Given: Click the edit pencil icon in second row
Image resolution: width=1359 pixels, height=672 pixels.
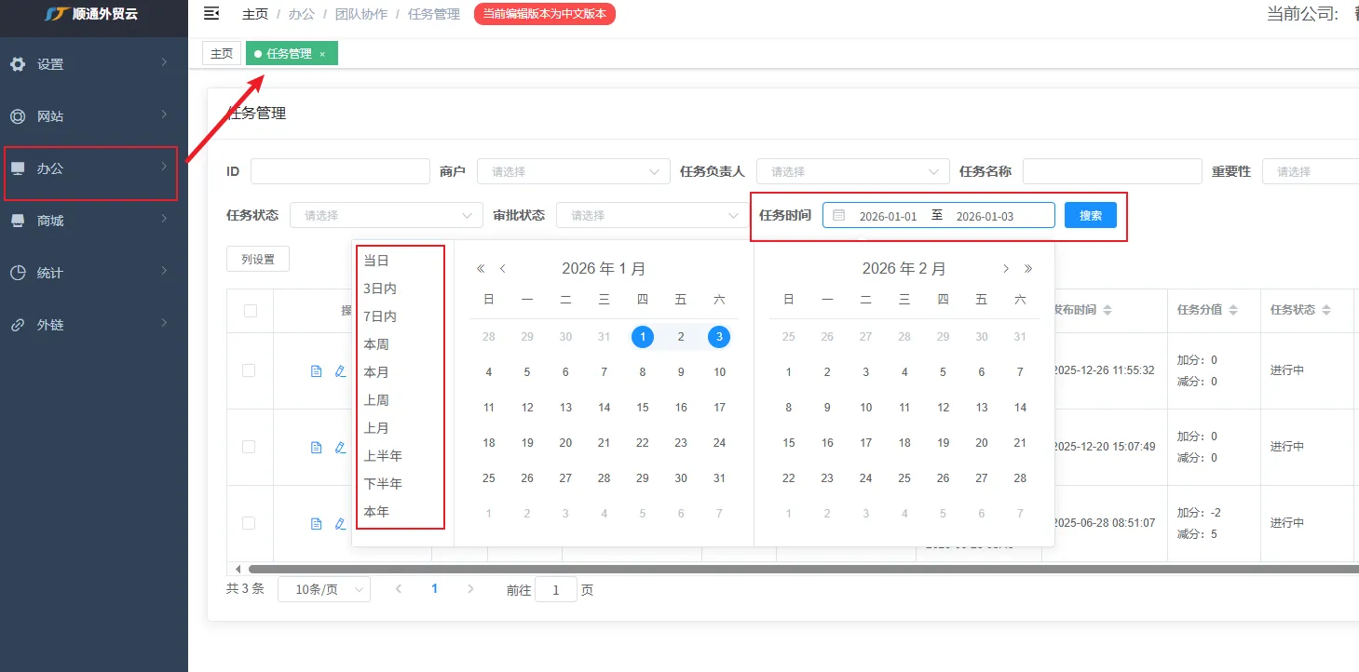Looking at the screenshot, I should pyautogui.click(x=340, y=448).
